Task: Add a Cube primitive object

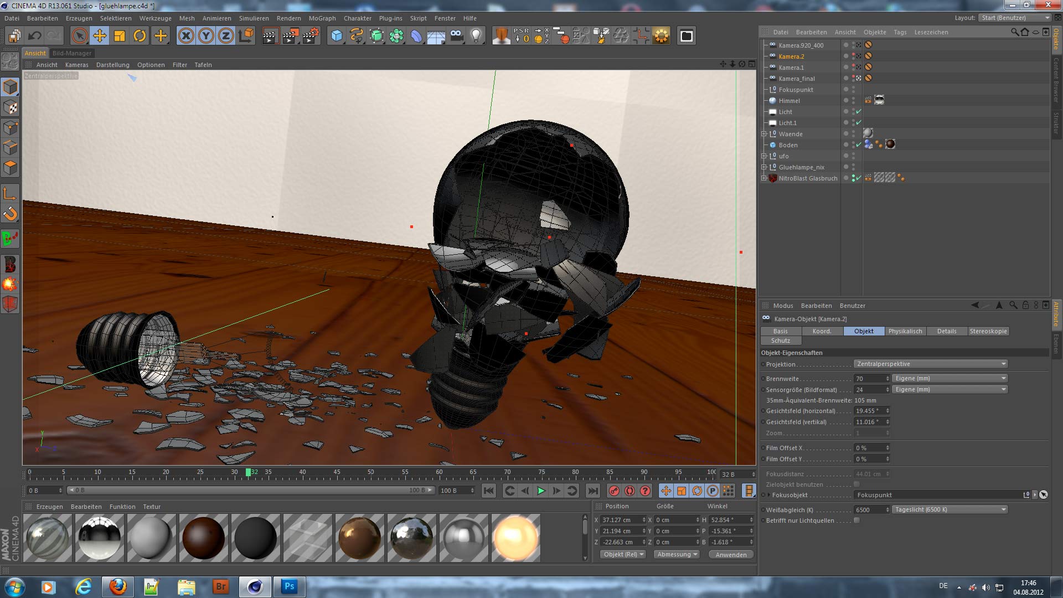Action: click(337, 36)
